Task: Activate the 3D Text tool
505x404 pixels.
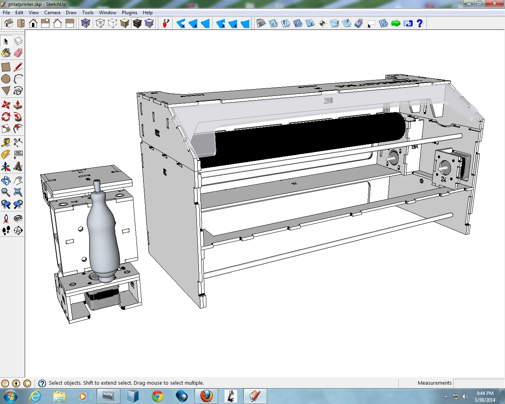Action: (18, 167)
